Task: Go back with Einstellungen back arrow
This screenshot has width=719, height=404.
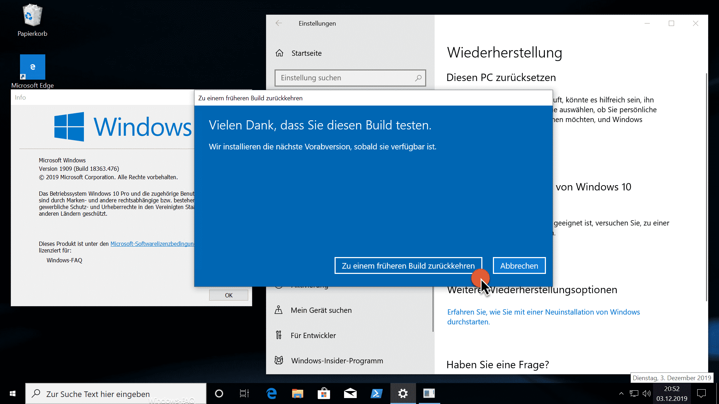Action: [279, 23]
